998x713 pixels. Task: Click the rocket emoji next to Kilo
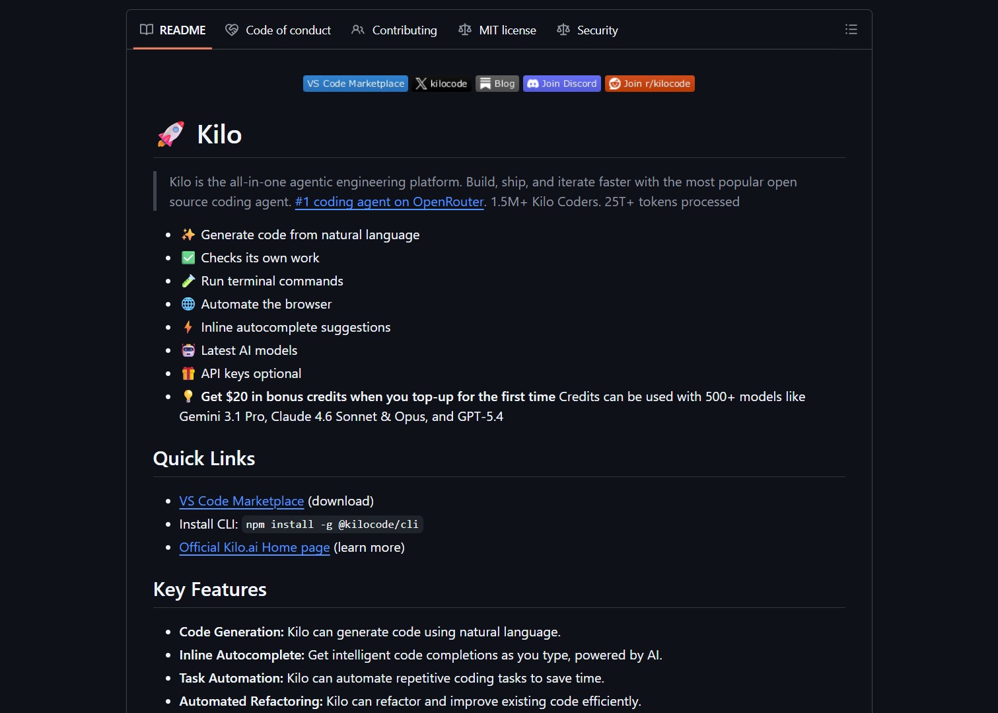(x=171, y=134)
